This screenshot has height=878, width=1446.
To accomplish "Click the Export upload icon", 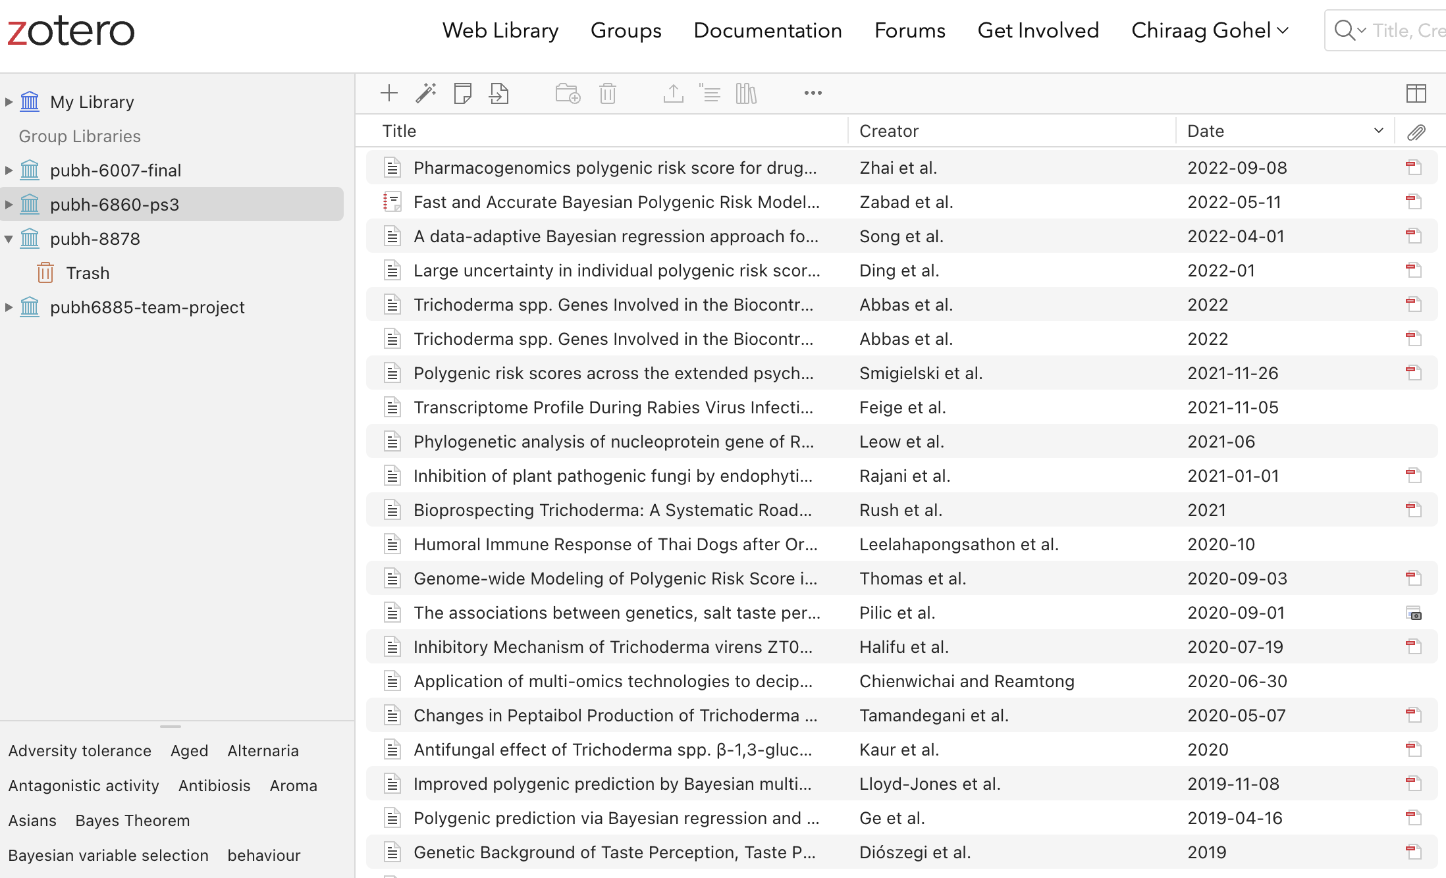I will [673, 93].
